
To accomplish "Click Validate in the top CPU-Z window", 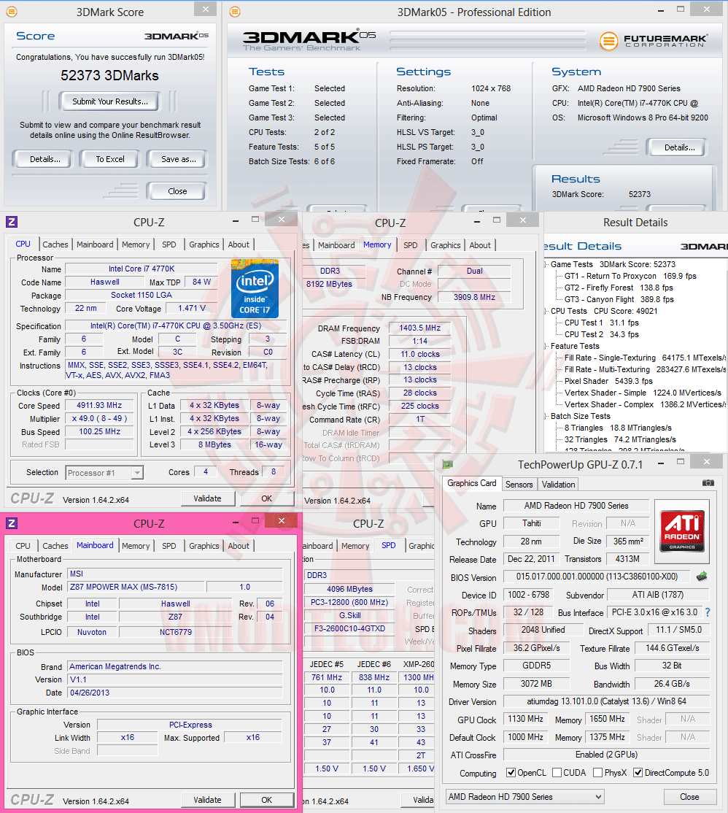I will pos(207,498).
